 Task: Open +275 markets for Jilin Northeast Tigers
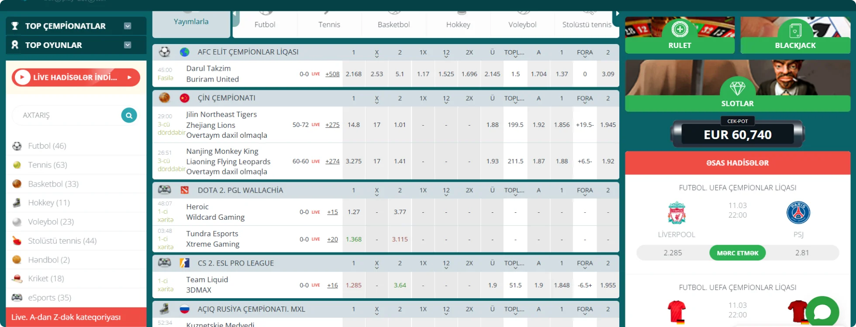(332, 125)
